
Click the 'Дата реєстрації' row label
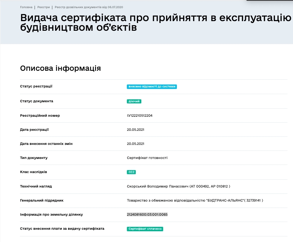coord(34,130)
